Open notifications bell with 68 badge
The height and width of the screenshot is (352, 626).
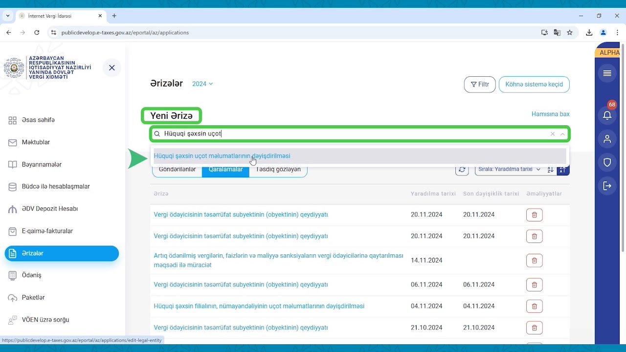[607, 115]
